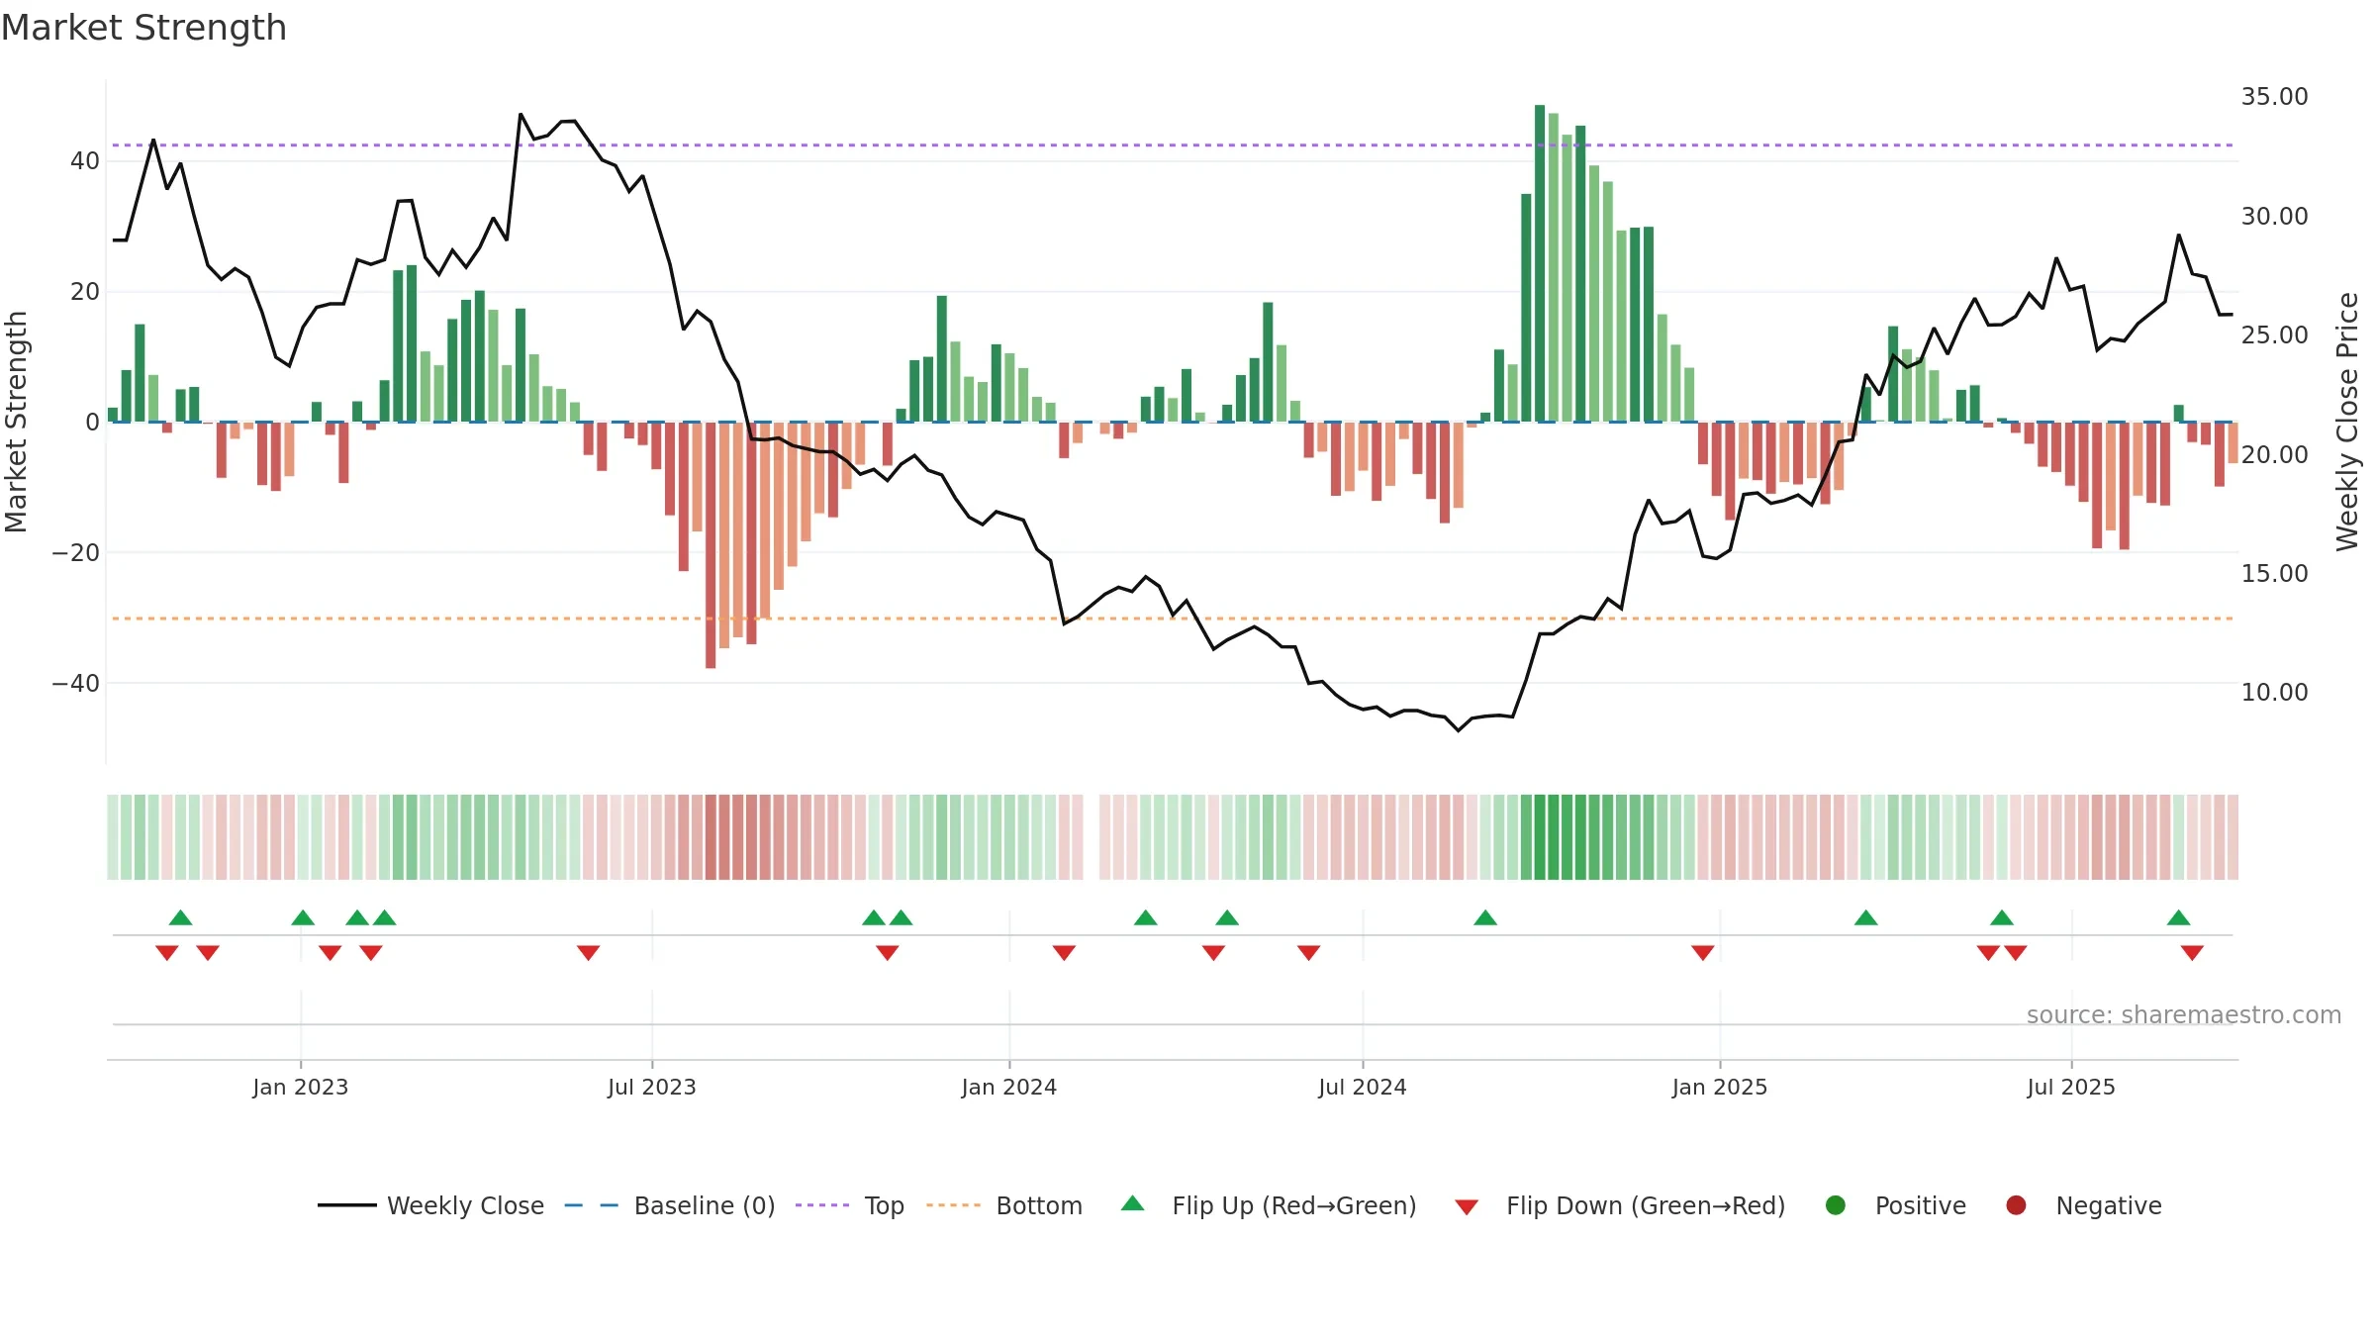Toggle the Baseline (0) legend entry
The height and width of the screenshot is (1336, 2375).
click(670, 1205)
